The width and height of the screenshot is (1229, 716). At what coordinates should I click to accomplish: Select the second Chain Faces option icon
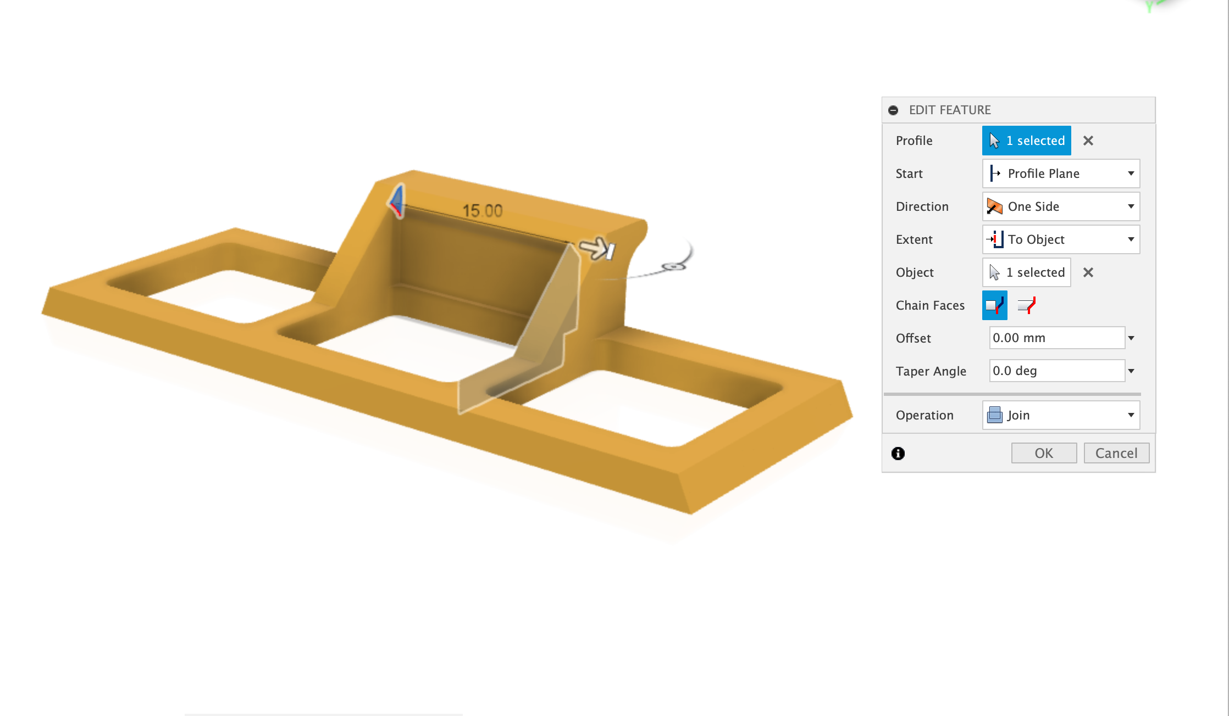pyautogui.click(x=1026, y=305)
